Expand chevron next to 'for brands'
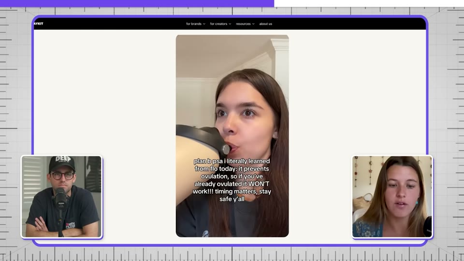 [204, 24]
